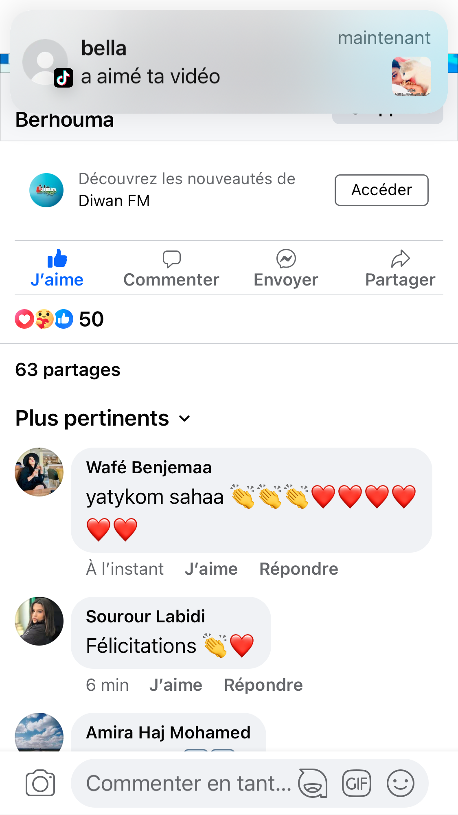
Task: Reply to Wafé Benjemaa's comment
Action: [298, 569]
